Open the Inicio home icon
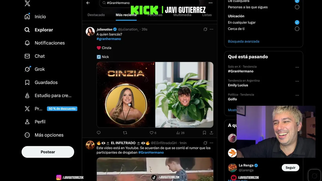Screen dimensions: 322x181 coord(27,17)
